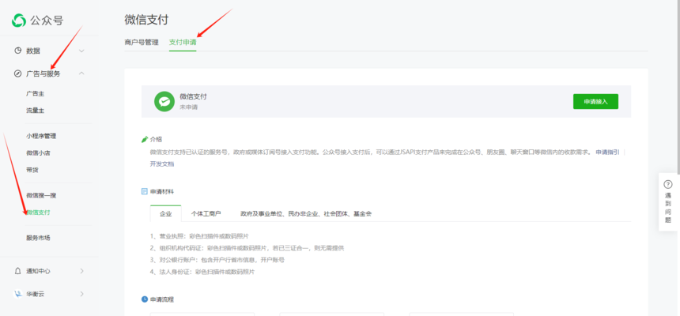Open the 申请指引 link

coord(607,152)
